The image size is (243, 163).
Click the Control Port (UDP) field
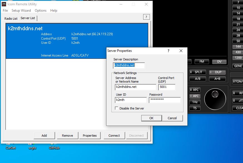(167, 87)
